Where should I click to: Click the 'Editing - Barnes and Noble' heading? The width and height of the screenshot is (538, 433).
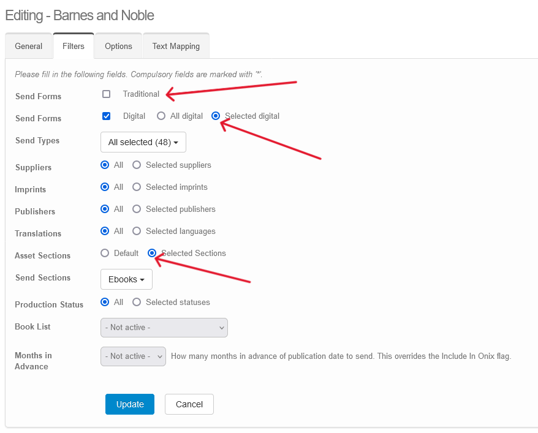coord(80,15)
